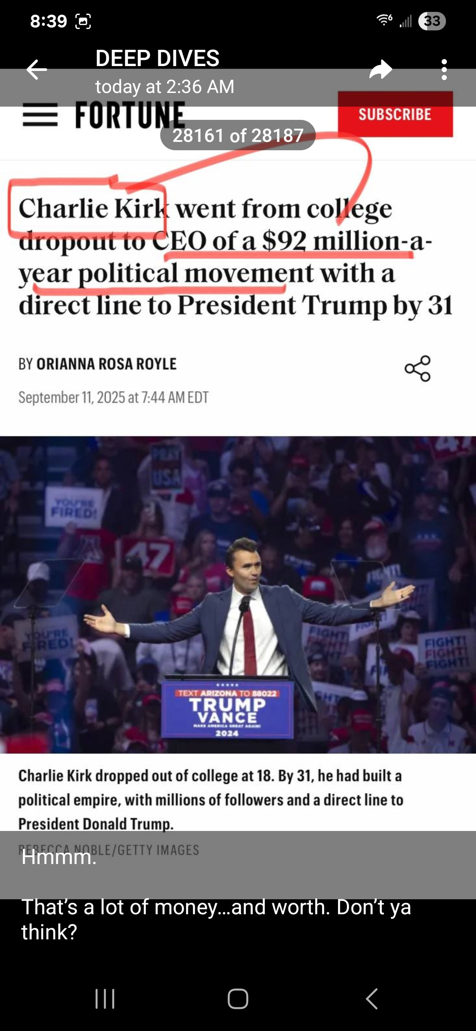Open the Charlie Kirk article headline
Image resolution: width=476 pixels, height=1031 pixels.
[x=236, y=257]
